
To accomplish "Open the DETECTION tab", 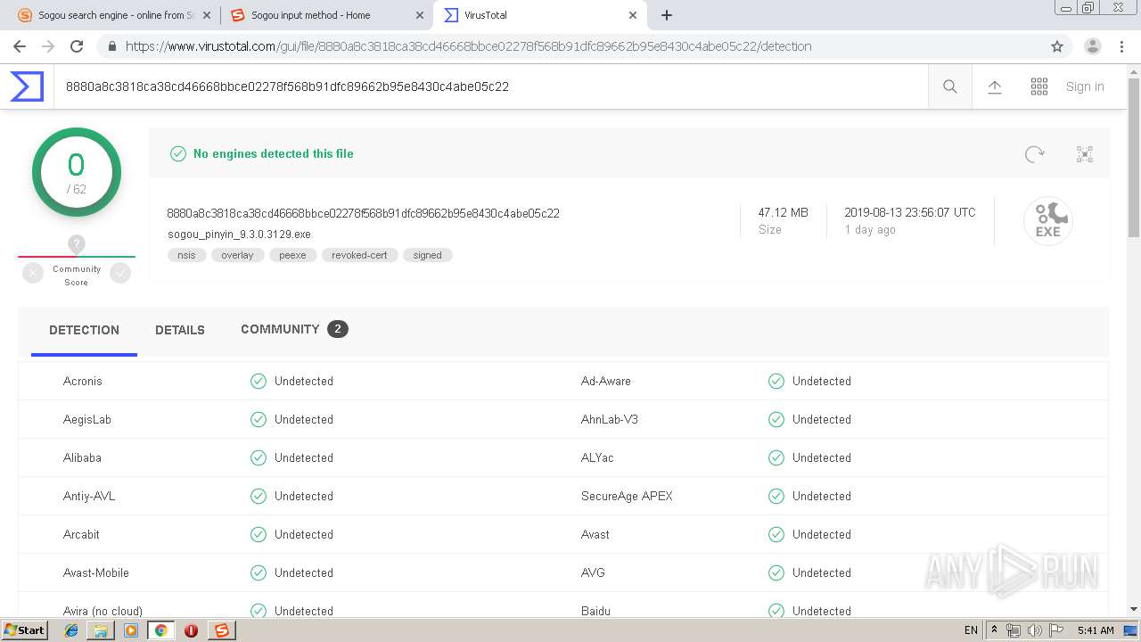I will click(84, 330).
